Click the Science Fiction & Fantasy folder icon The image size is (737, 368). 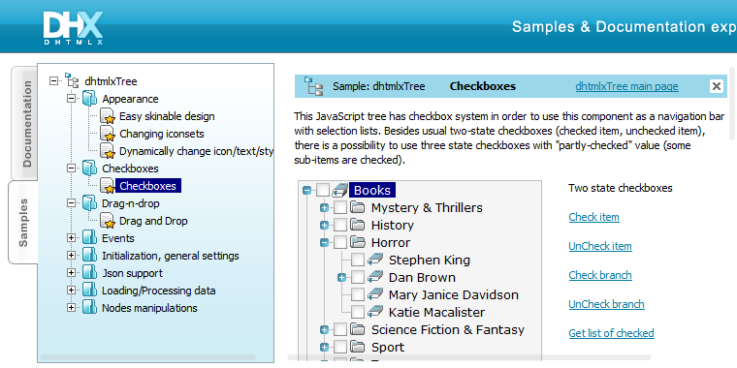click(x=358, y=329)
